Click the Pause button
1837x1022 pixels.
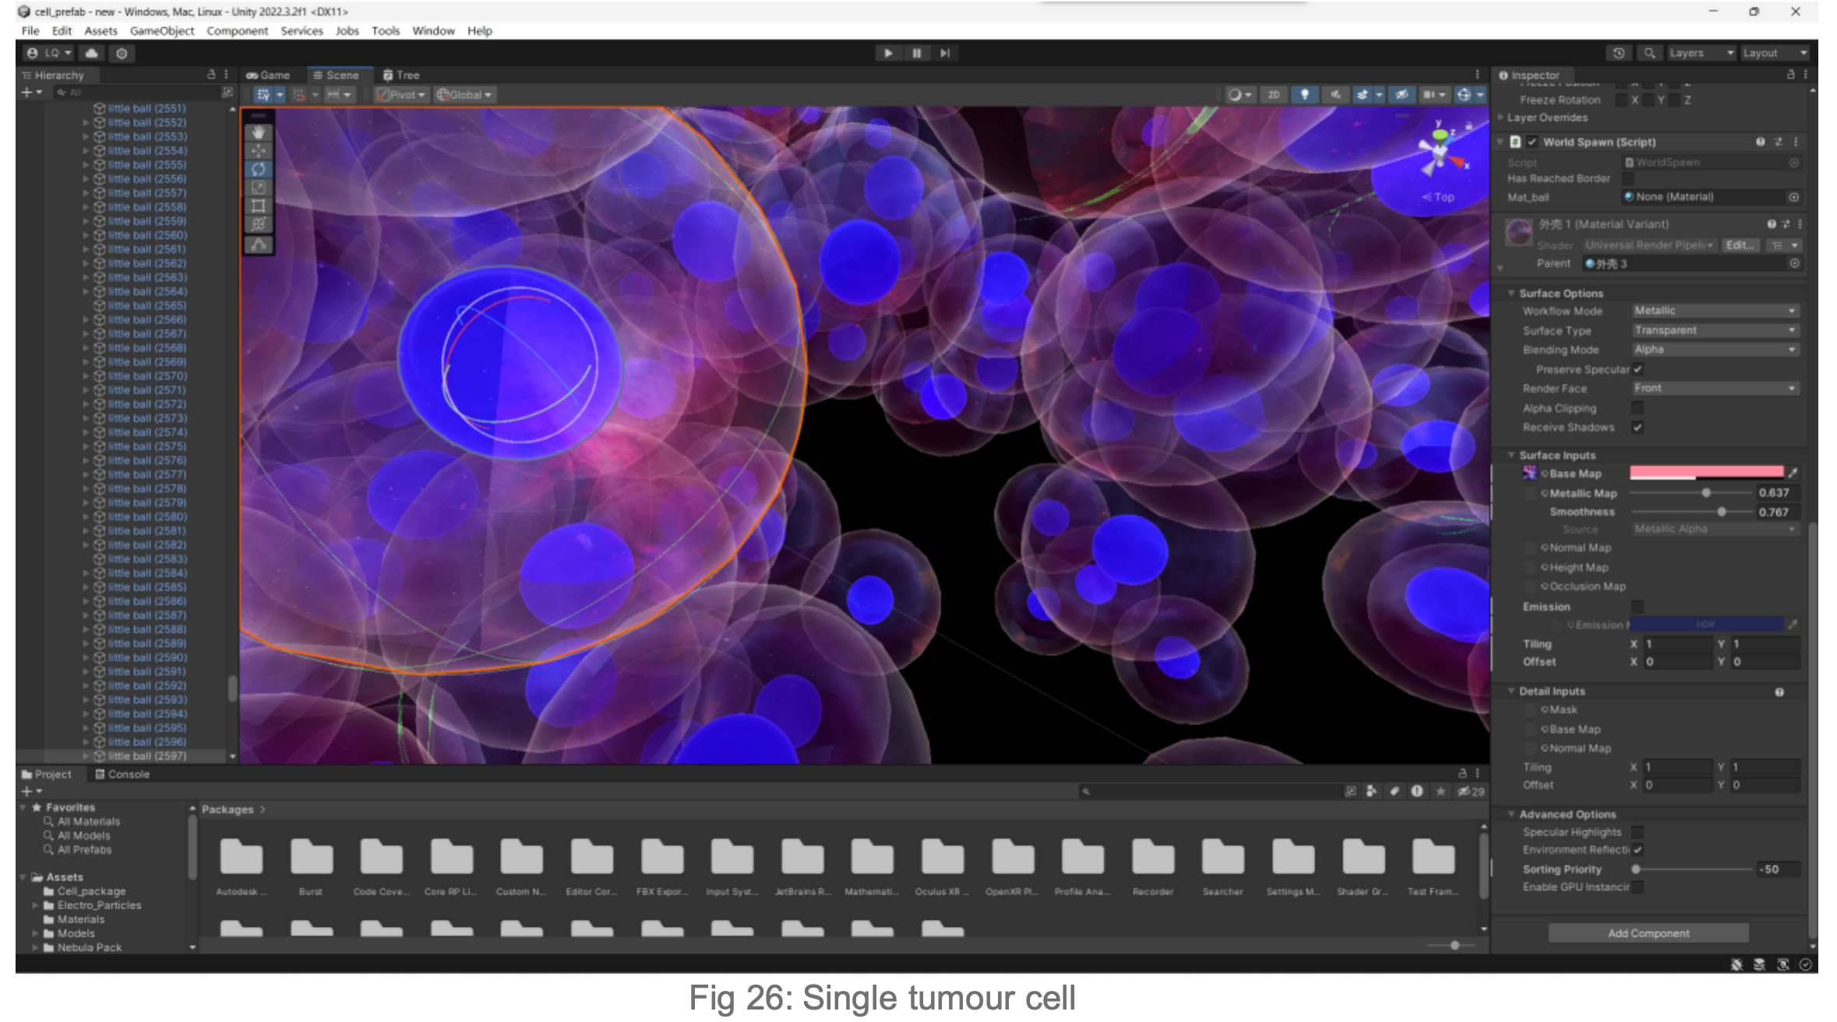[916, 53]
